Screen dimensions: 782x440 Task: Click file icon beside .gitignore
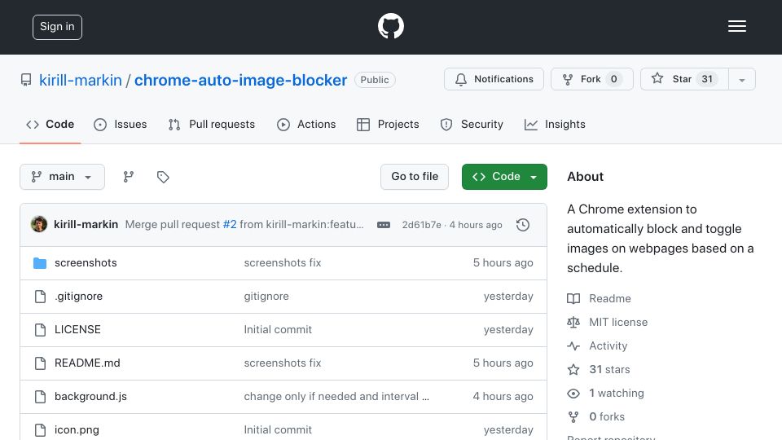tap(40, 297)
